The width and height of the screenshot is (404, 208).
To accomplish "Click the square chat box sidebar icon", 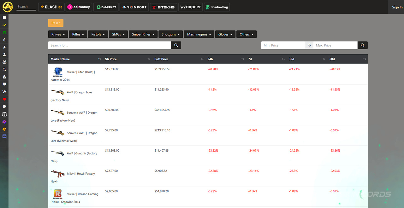I will (x=4, y=84).
